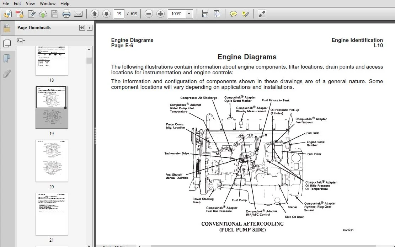The width and height of the screenshot is (395, 247).
Task: Open the File menu
Action: tap(6, 4)
